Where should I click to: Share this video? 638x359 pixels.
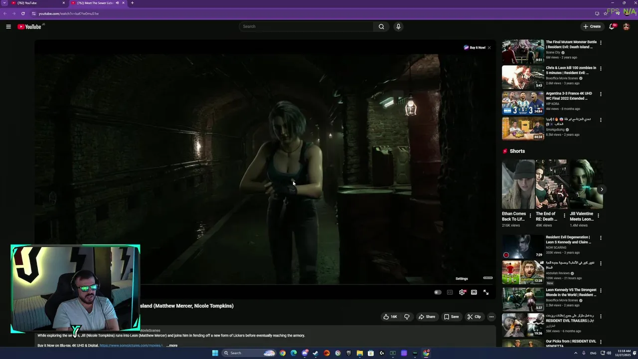[427, 317]
